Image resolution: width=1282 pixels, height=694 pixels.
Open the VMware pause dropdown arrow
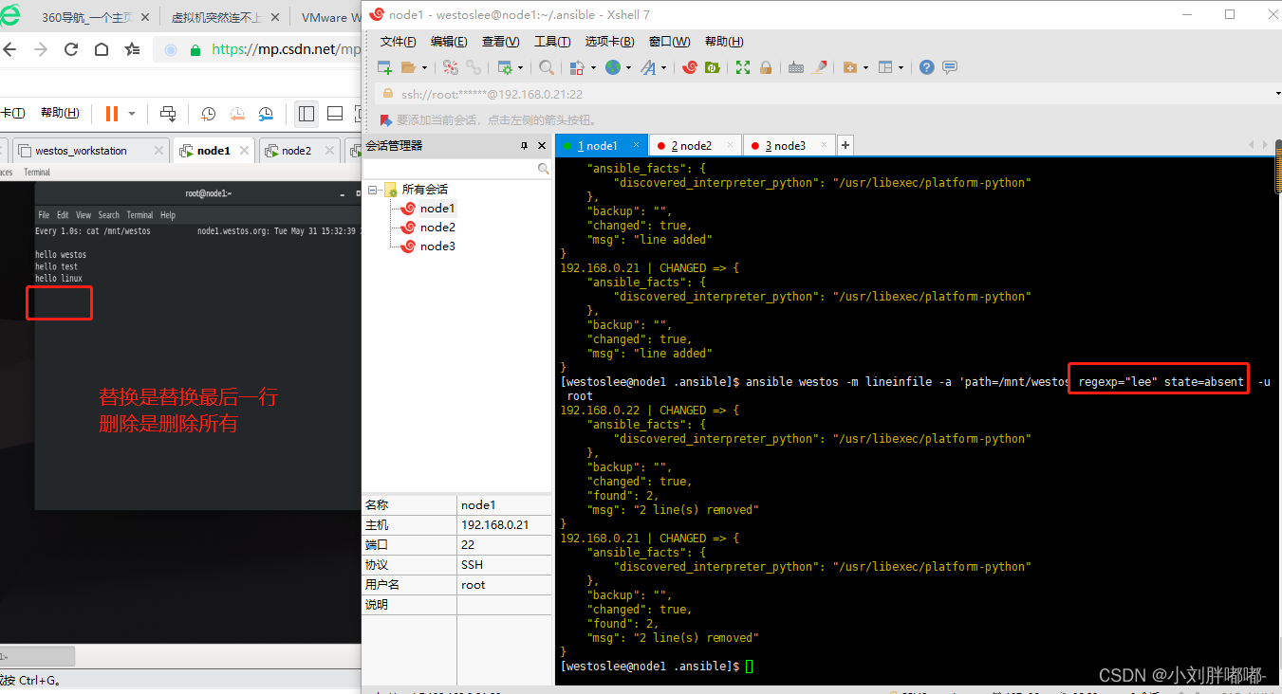(x=132, y=114)
